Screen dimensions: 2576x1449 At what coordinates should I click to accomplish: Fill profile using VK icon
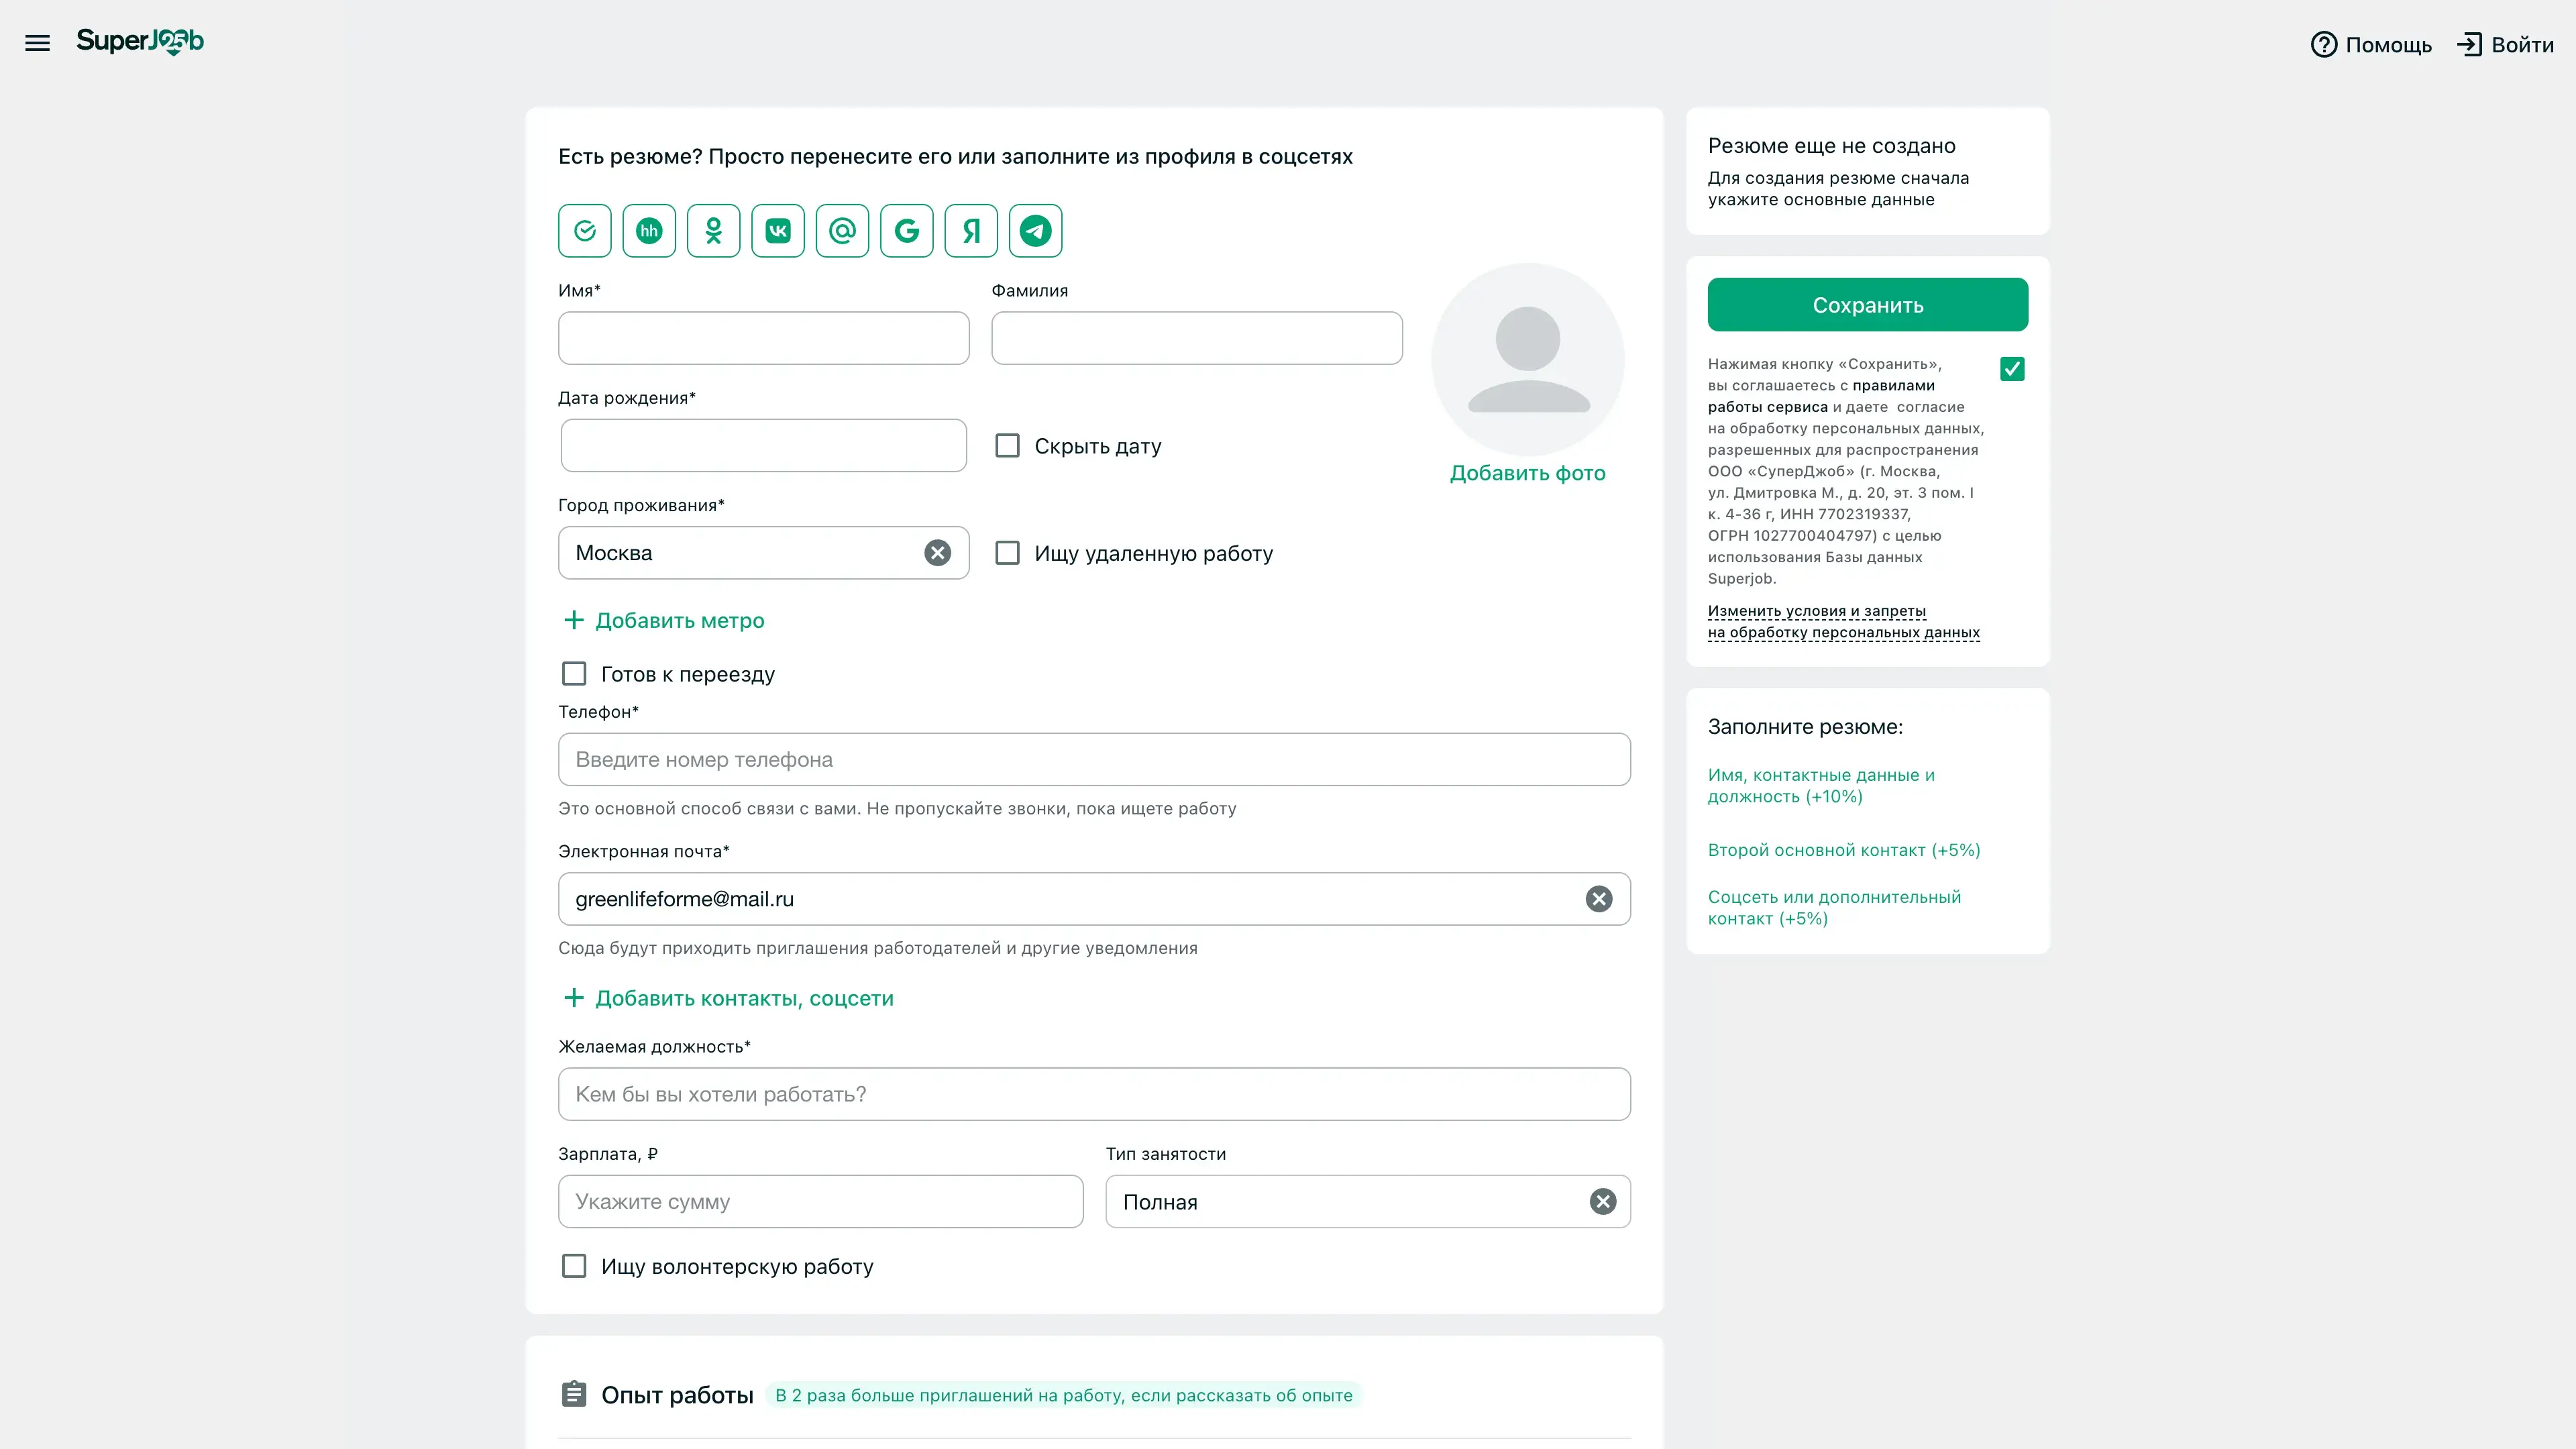tap(778, 231)
